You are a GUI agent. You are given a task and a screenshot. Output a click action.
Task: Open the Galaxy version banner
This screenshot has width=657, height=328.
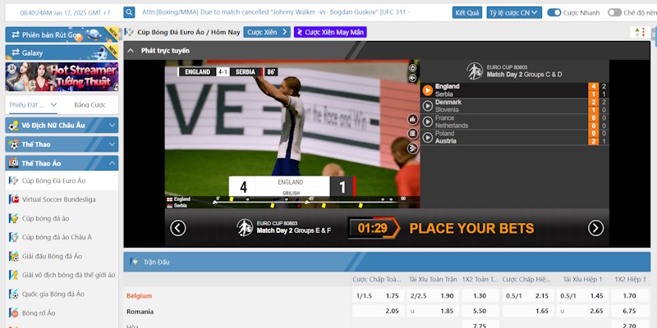tap(62, 52)
